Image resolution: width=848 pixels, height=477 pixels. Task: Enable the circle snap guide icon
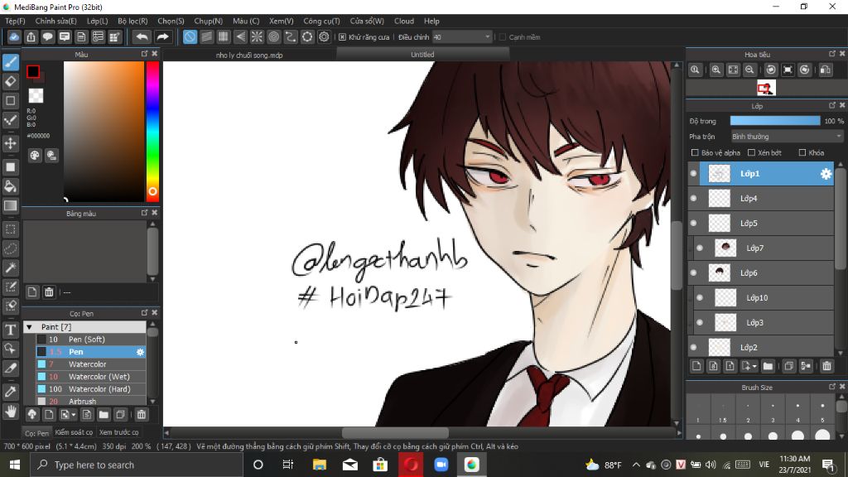[273, 36]
